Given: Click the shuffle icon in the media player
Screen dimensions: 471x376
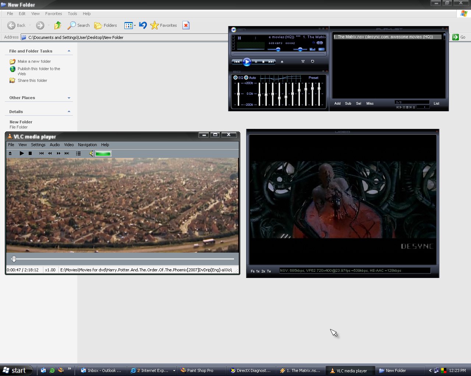Looking at the screenshot, I should click(x=303, y=61).
